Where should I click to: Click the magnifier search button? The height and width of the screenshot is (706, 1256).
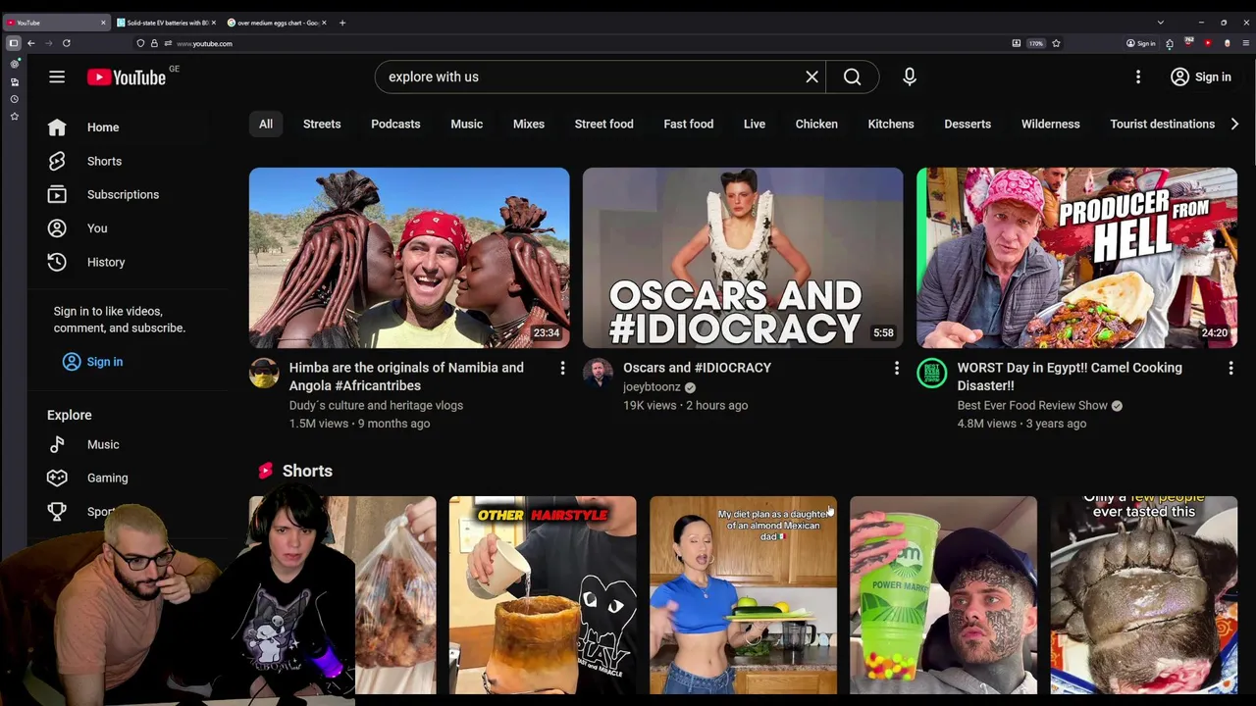click(852, 76)
